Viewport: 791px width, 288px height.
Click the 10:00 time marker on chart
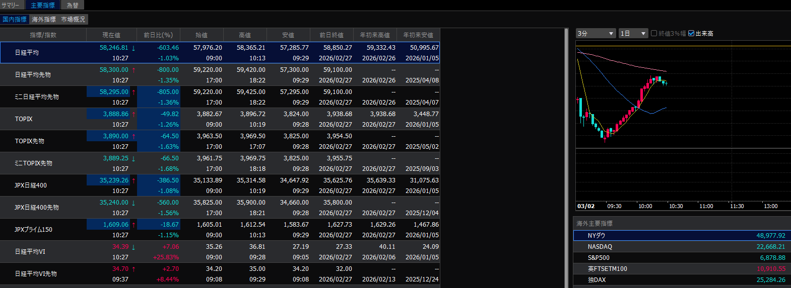(x=645, y=206)
